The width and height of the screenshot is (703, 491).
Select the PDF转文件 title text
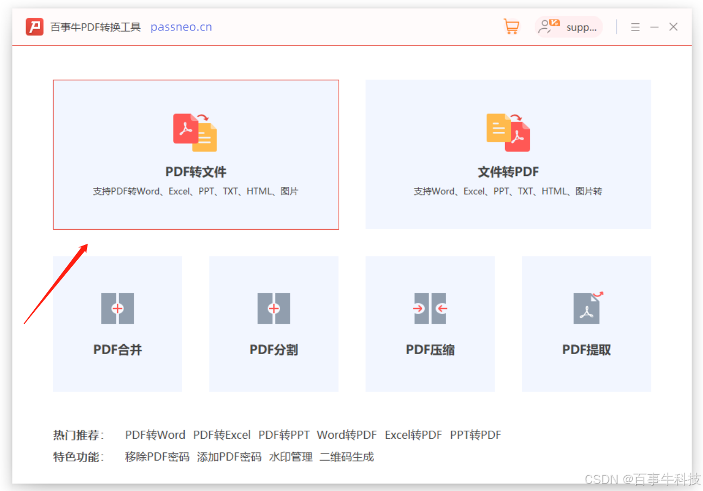(x=196, y=172)
